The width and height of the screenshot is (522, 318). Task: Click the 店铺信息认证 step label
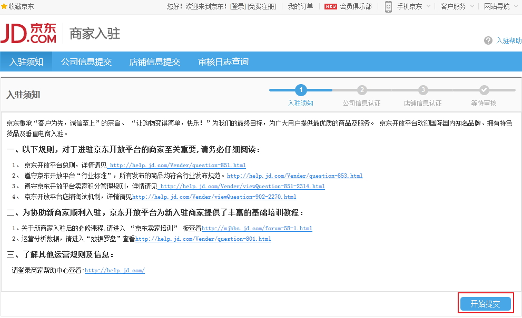[423, 104]
